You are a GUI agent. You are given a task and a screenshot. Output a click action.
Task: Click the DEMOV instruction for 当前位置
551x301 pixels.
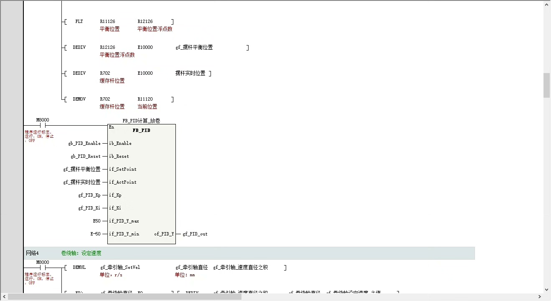[79, 99]
